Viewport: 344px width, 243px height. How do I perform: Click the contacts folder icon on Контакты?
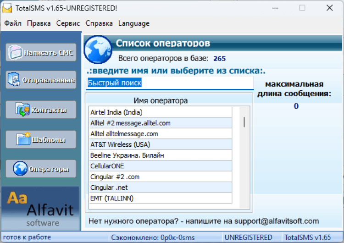[22, 109]
